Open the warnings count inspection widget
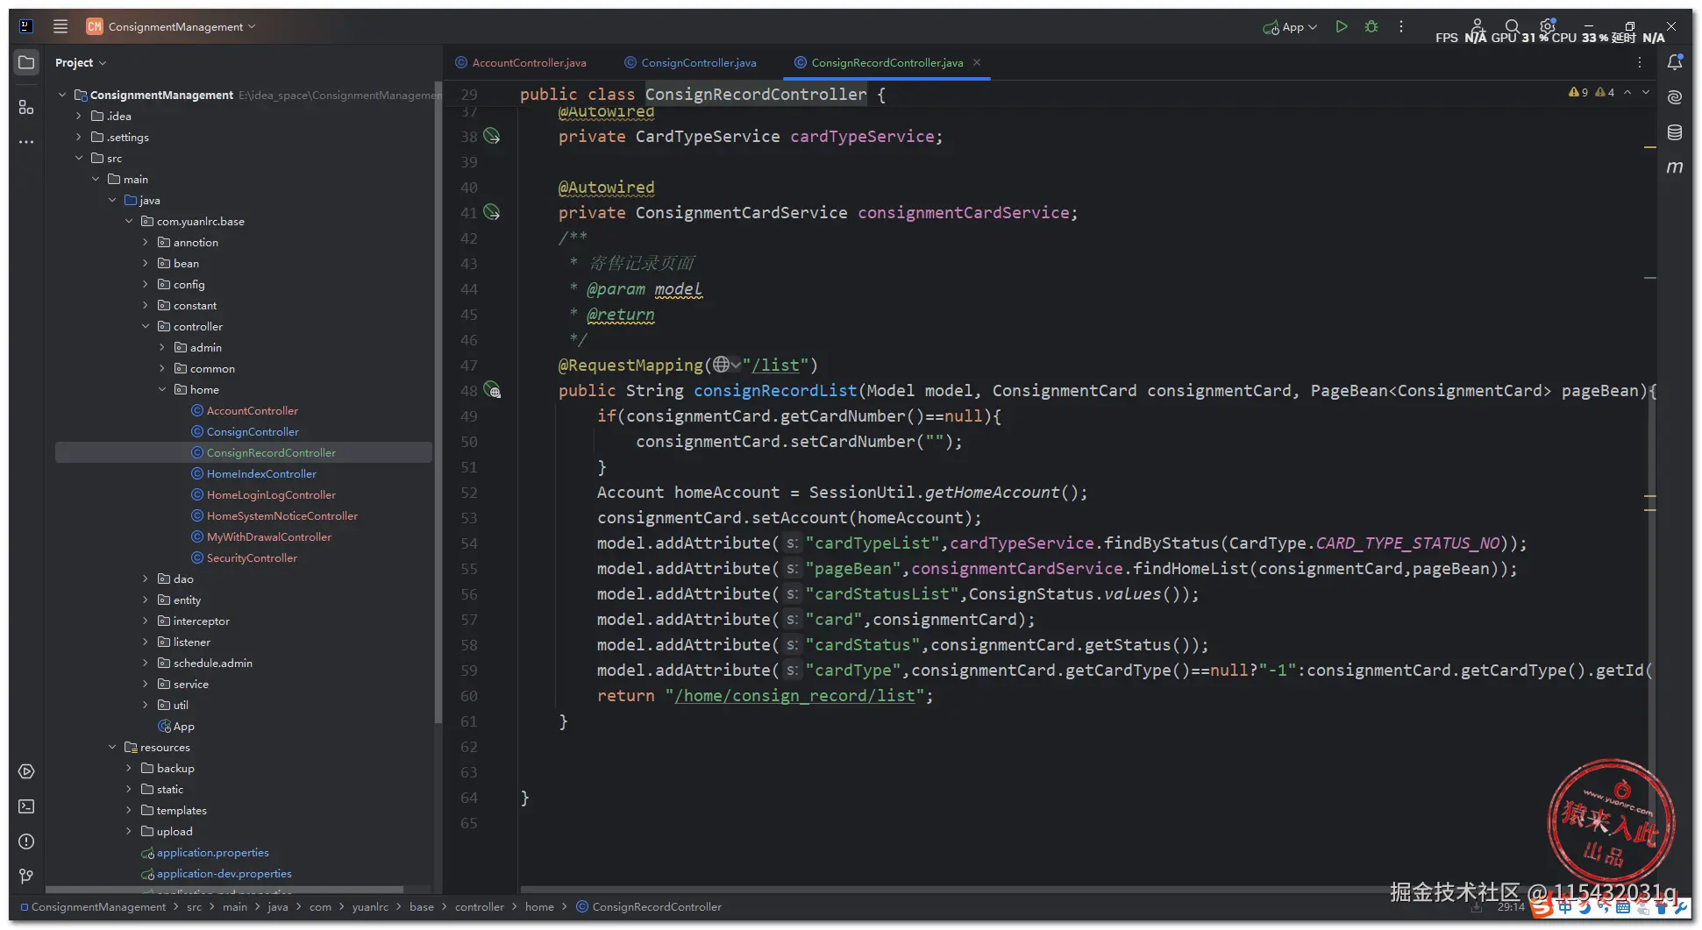1702x930 pixels. coord(1592,92)
